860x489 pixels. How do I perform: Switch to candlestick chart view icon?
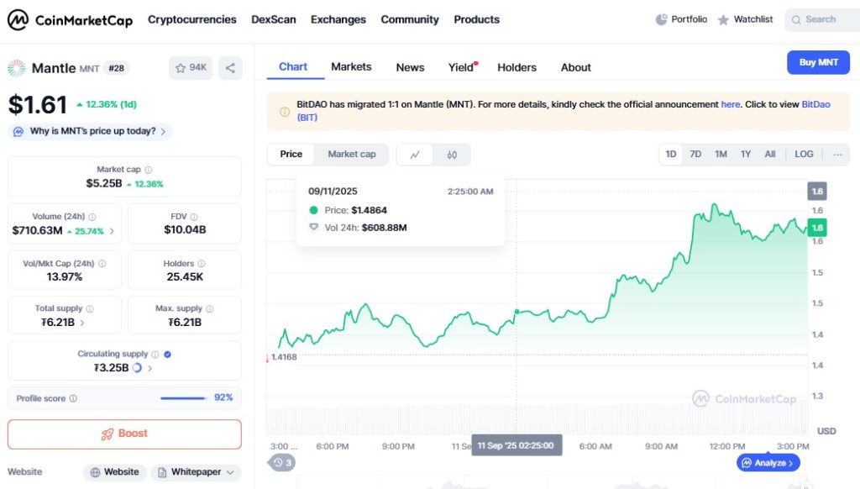click(x=452, y=155)
